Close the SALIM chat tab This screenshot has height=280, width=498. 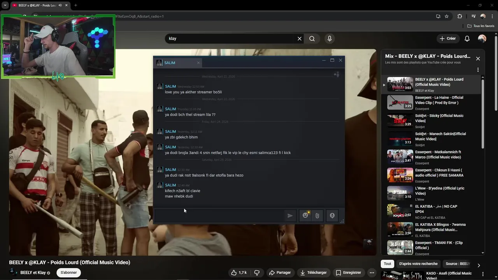pos(198,63)
